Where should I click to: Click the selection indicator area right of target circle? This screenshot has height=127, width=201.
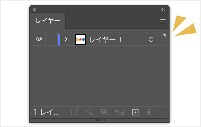coord(161,40)
